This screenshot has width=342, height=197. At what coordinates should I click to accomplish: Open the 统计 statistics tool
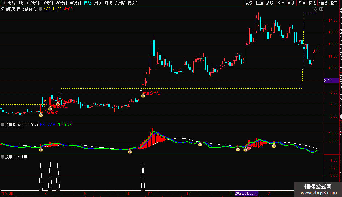point(280,3)
